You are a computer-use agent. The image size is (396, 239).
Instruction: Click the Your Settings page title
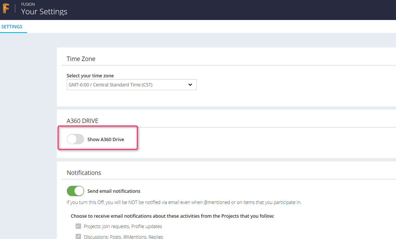44,12
